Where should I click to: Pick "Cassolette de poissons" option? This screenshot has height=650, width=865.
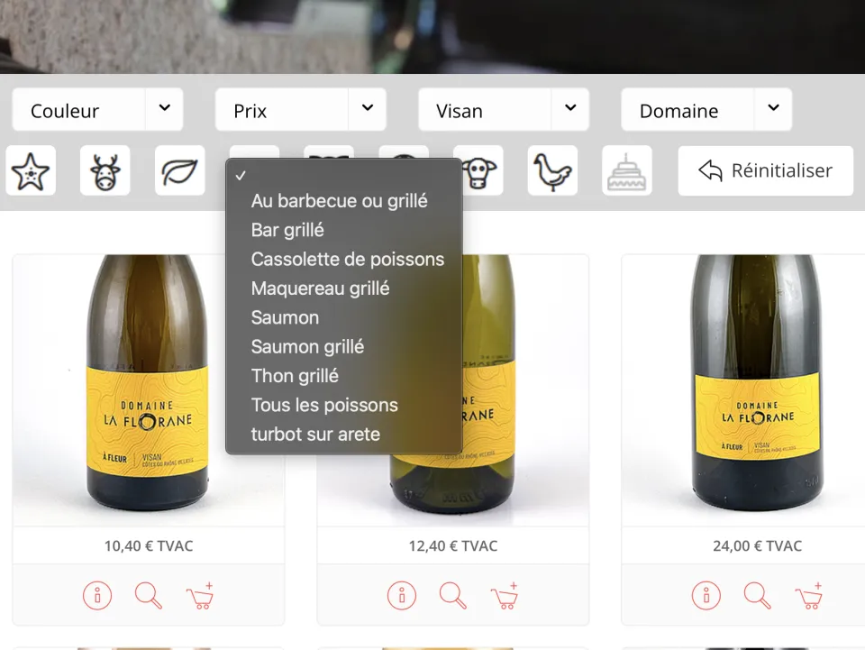(x=343, y=260)
